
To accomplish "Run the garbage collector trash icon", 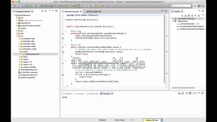I will pyautogui.click(x=162, y=120).
